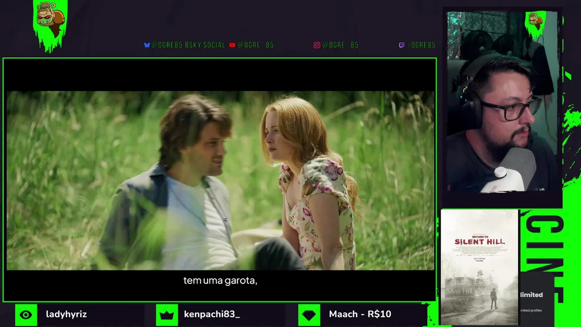Image resolution: width=581 pixels, height=327 pixels.
Task: Click the YouTube icon beside @OGRE_85
Action: [232, 45]
